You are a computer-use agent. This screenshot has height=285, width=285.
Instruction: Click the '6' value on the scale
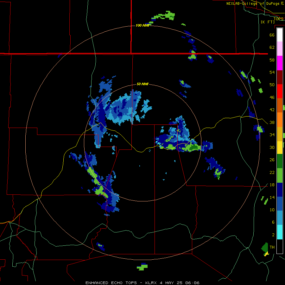pyautogui.click(x=273, y=222)
